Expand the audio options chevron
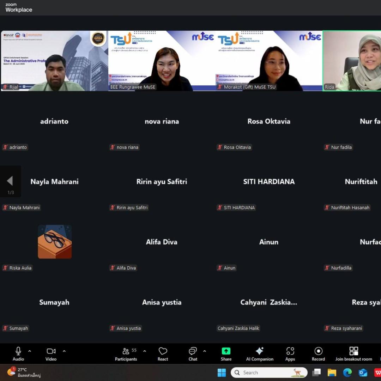This screenshot has height=381, width=381. click(30, 351)
